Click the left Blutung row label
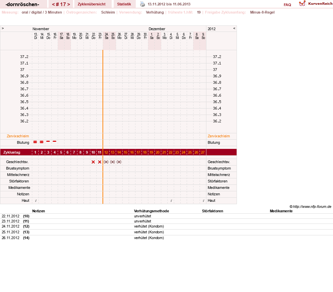The width and height of the screenshot is (333, 292). coord(23,142)
